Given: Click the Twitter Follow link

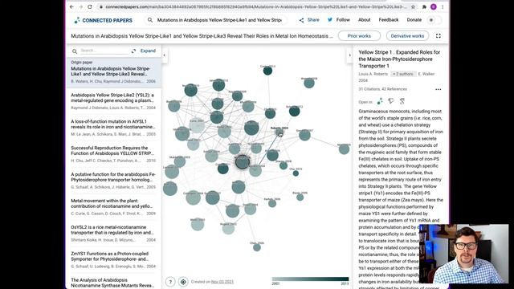Looking at the screenshot, I should tap(339, 20).
